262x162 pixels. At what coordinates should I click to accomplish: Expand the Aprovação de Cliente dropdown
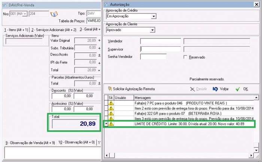coord(152,30)
